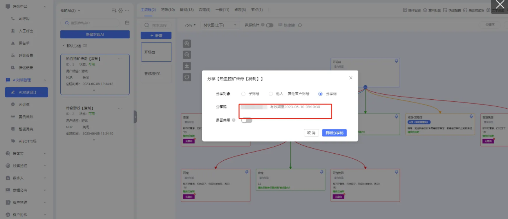508x219 pixels.
Task: Click the 取消 button in dialog
Action: coord(311,133)
